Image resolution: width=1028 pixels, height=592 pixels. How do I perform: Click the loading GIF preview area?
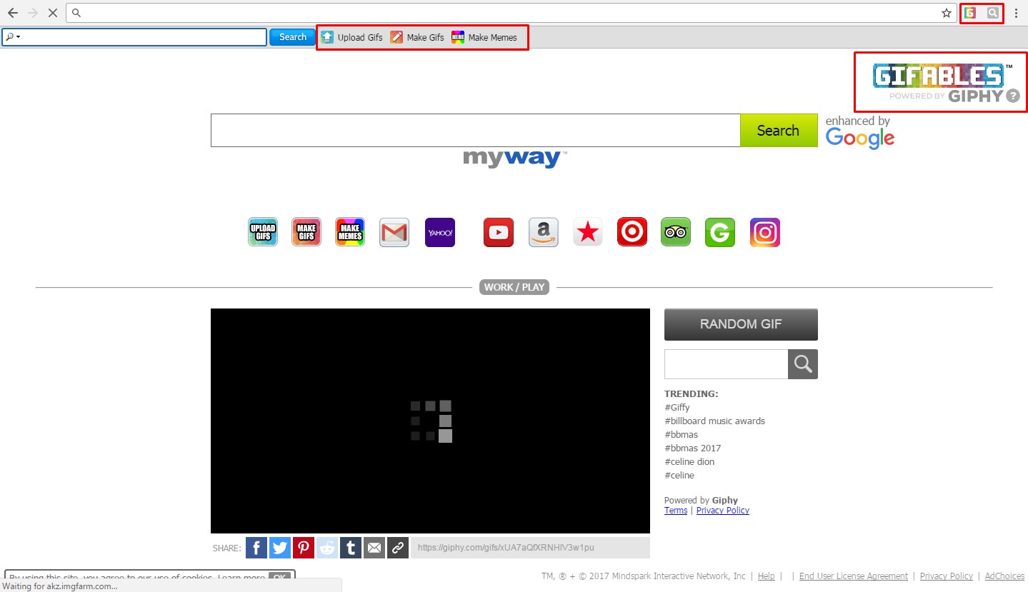click(430, 421)
